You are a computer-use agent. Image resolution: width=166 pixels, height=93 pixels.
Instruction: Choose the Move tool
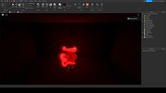click(16, 5)
